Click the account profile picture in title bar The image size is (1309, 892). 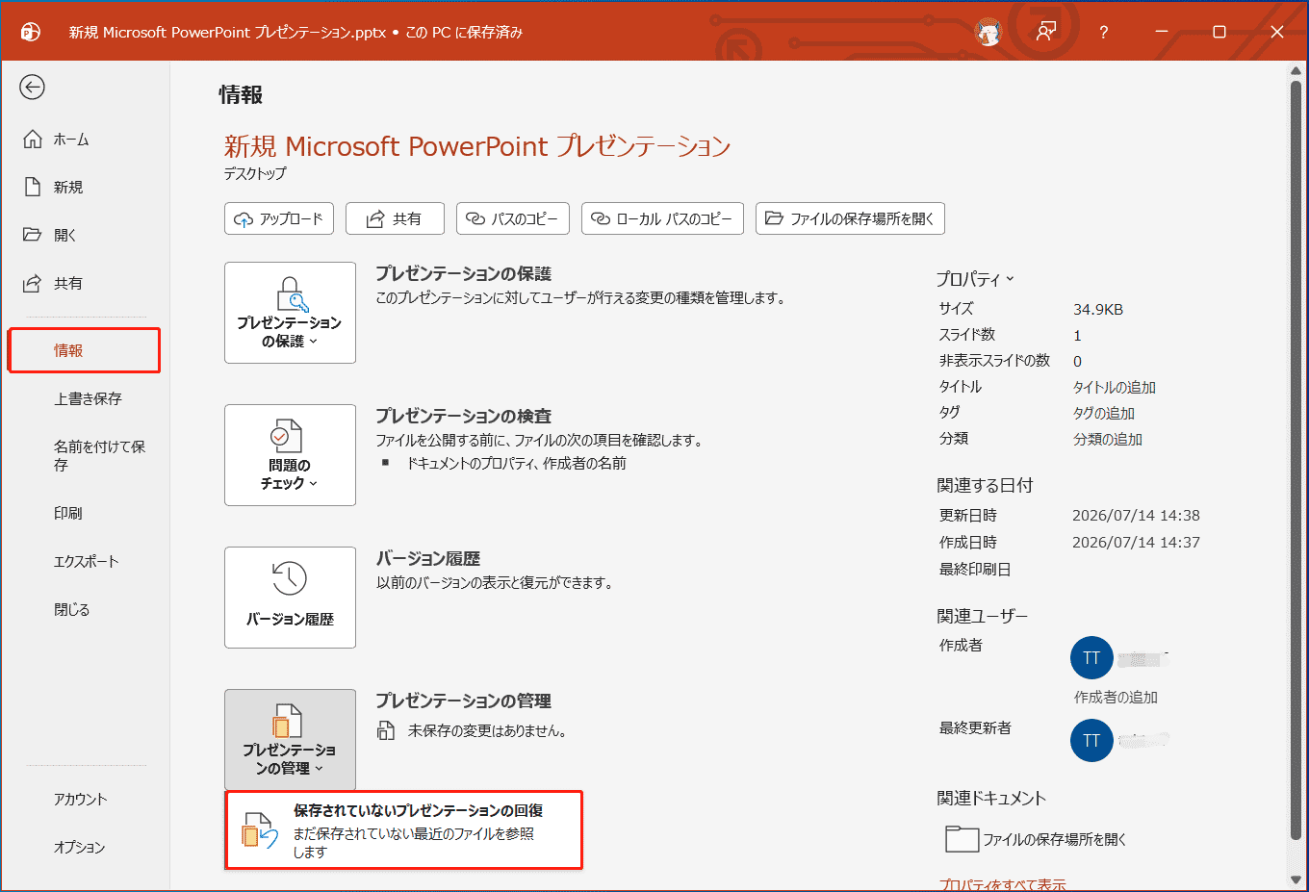(x=988, y=32)
